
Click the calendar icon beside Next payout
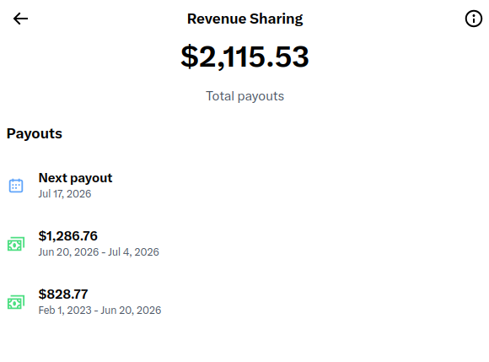click(16, 186)
